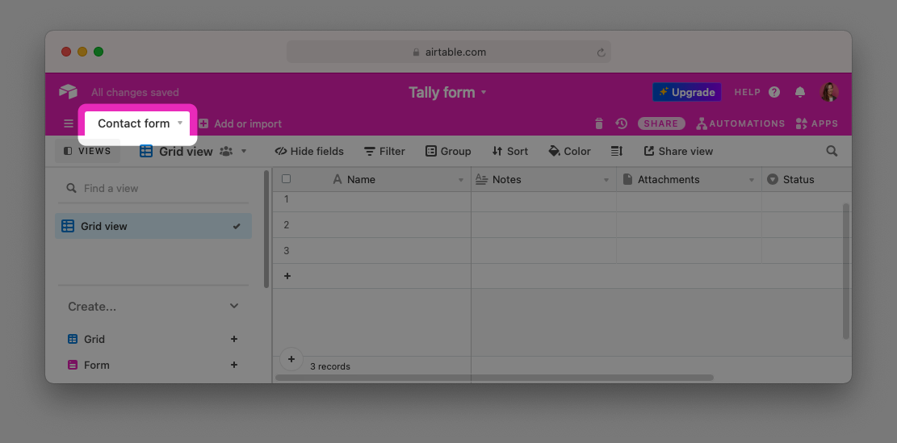Click the Airtable home logo icon
Screen dimensions: 897x443
68,91
